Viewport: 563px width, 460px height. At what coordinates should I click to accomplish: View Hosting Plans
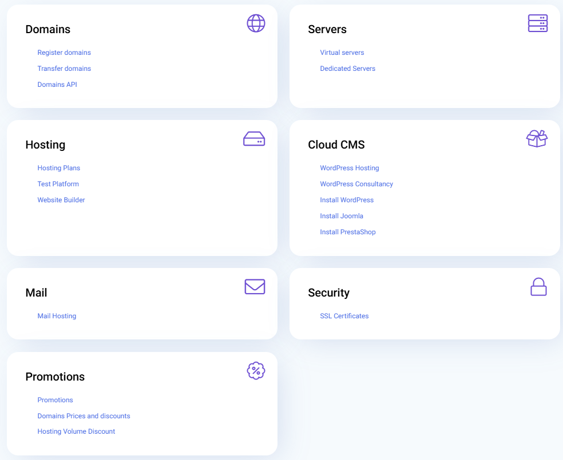point(59,168)
